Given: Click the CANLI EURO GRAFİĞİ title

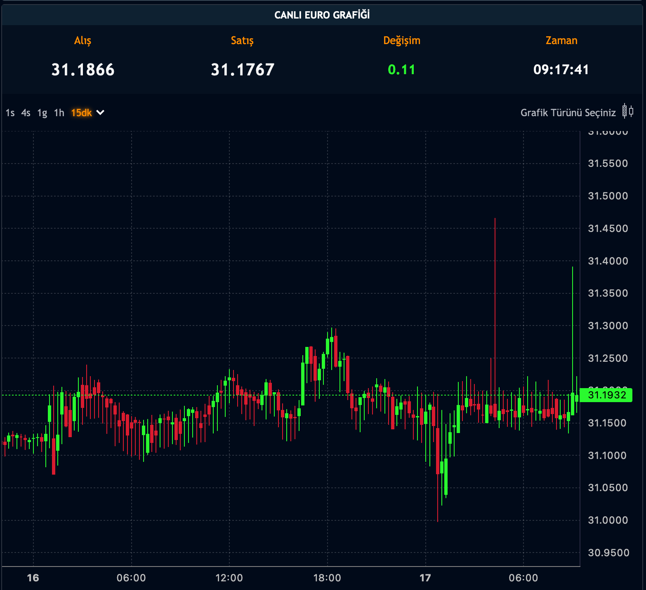Looking at the screenshot, I should point(322,15).
